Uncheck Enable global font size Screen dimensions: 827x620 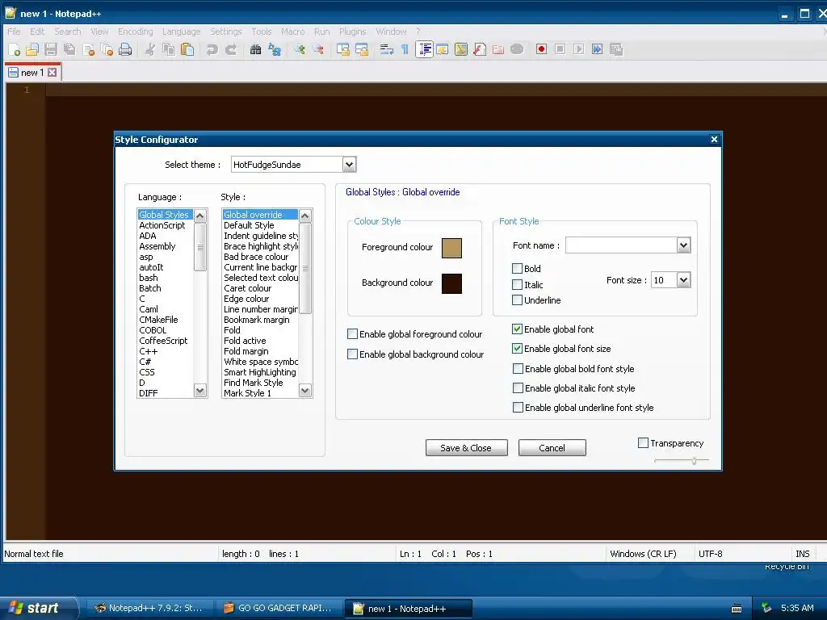click(x=518, y=349)
